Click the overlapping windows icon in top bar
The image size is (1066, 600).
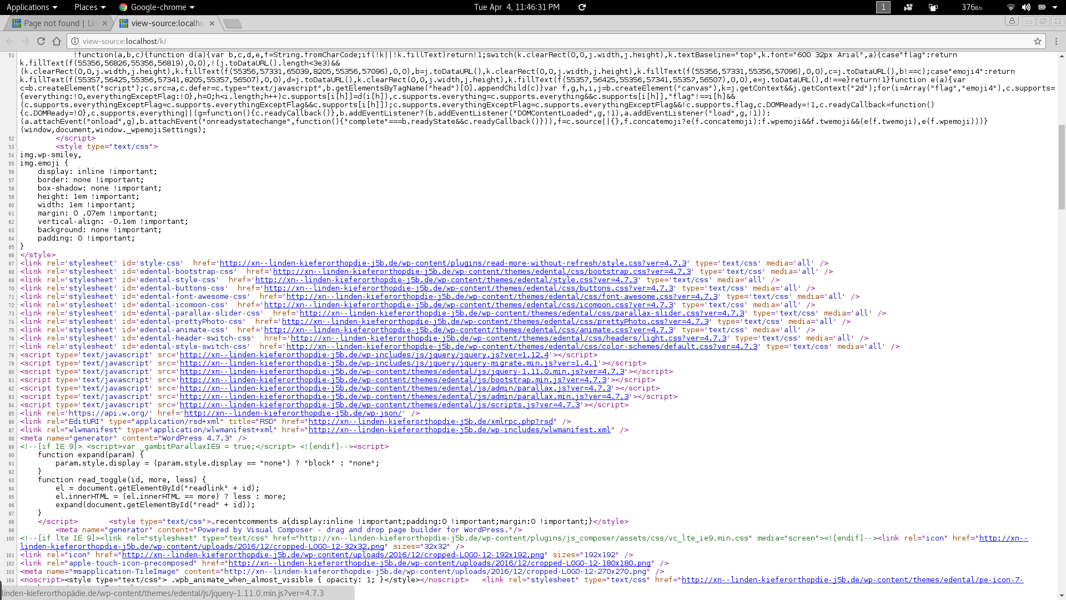pyautogui.click(x=933, y=7)
